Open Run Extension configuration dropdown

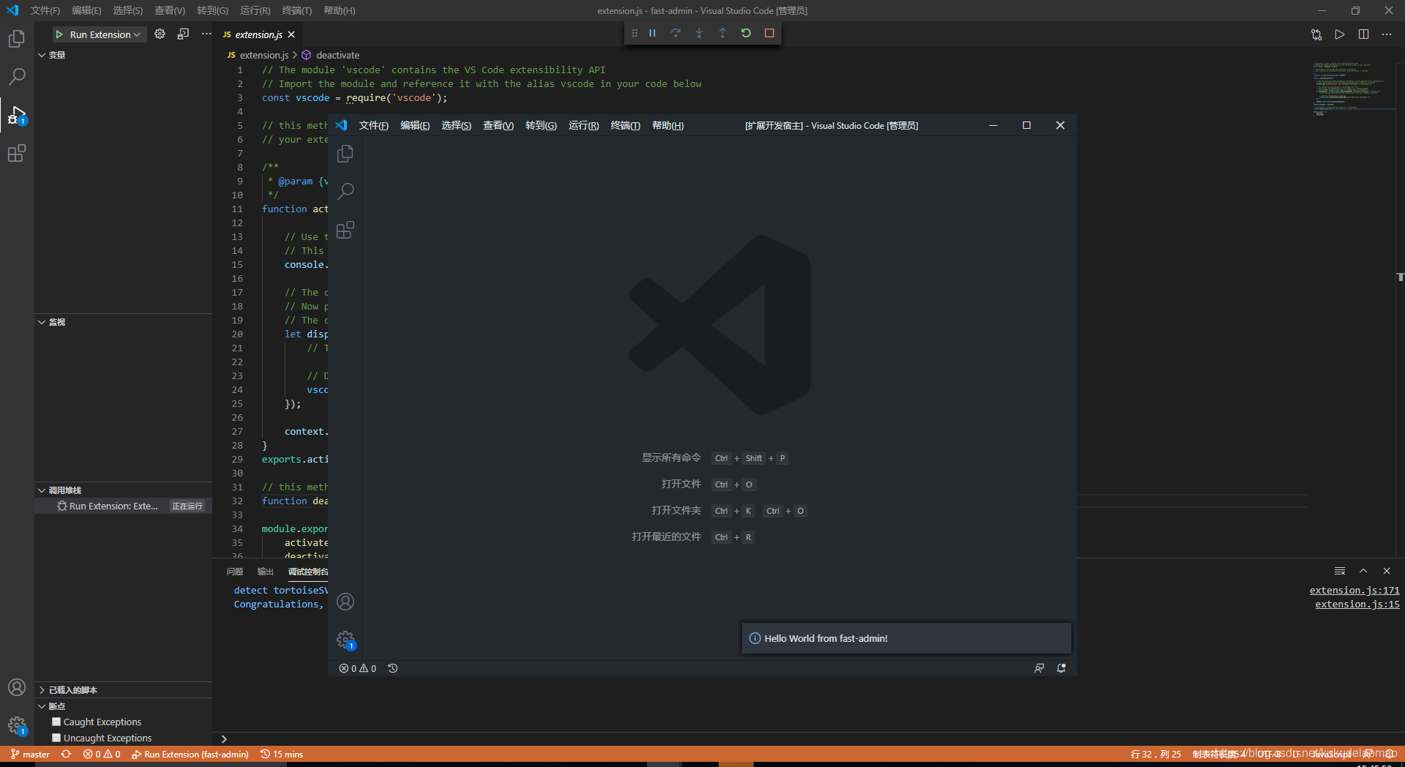tap(105, 34)
